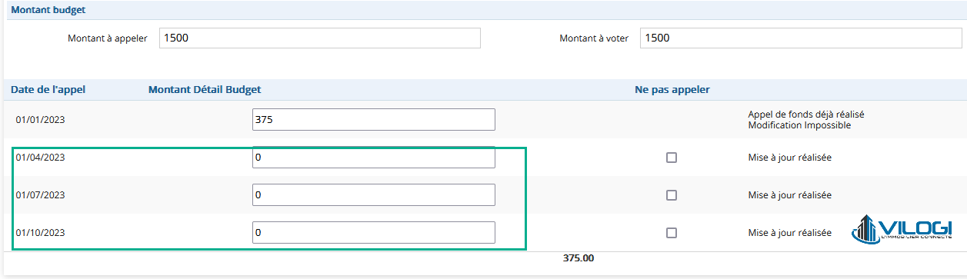Select the 01/04/2023 date cell
This screenshot has height=279, width=967.
point(40,158)
